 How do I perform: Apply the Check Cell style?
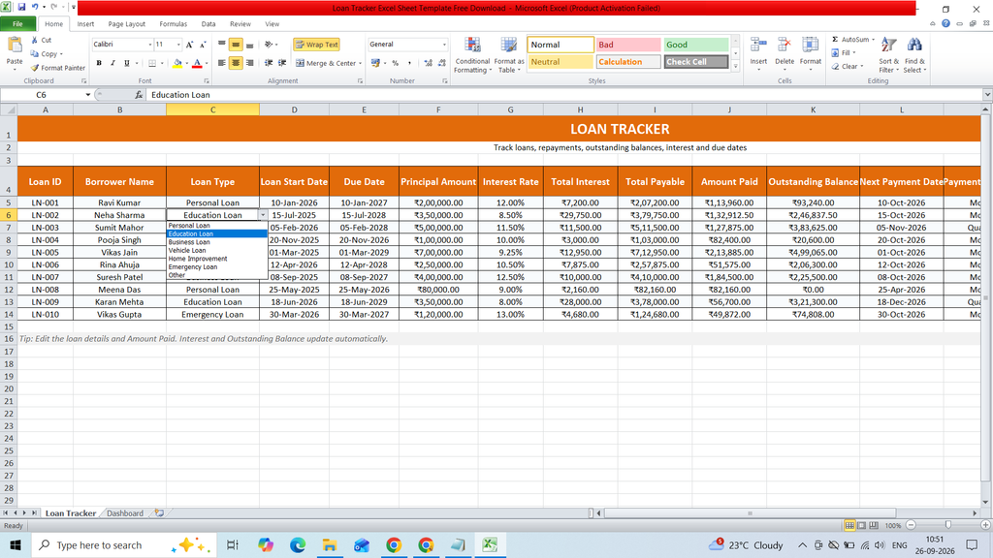(x=695, y=61)
